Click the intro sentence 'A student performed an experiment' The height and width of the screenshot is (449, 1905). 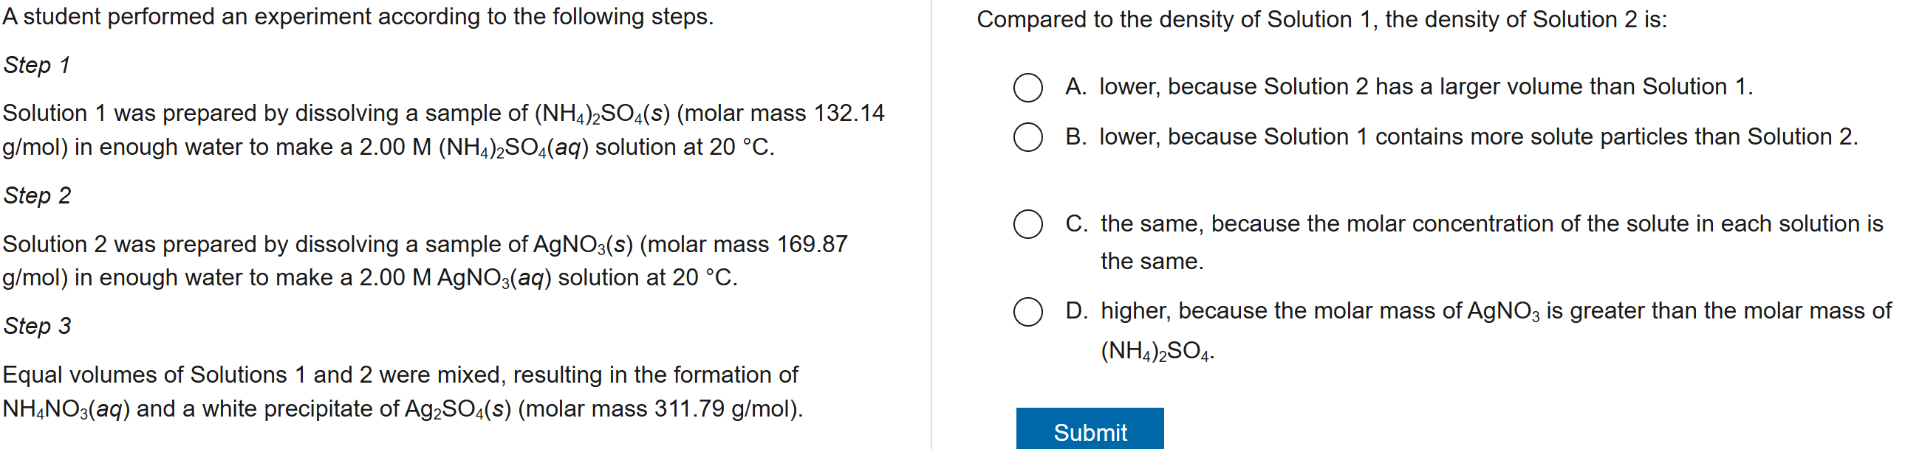(358, 16)
